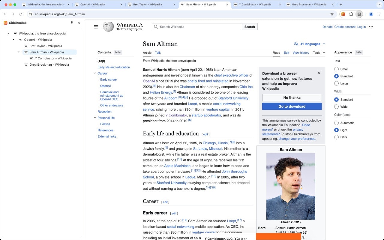Hide the Contents sidebar
Viewport: 384px width, 240px height.
118,52
